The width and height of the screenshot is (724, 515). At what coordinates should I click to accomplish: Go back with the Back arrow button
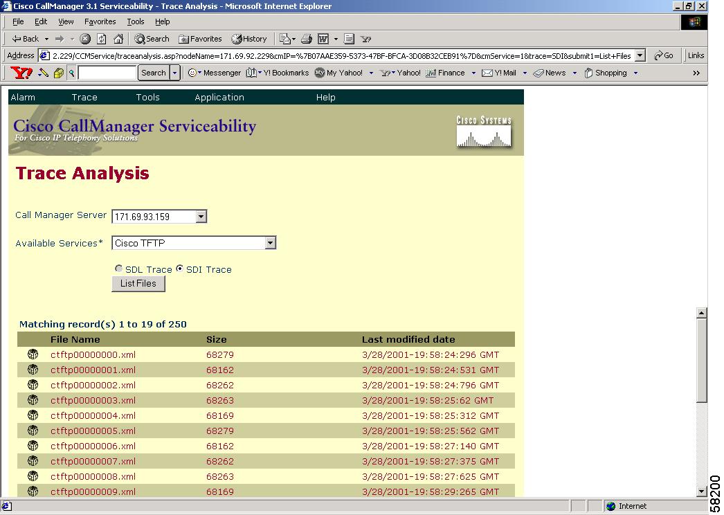click(x=25, y=39)
